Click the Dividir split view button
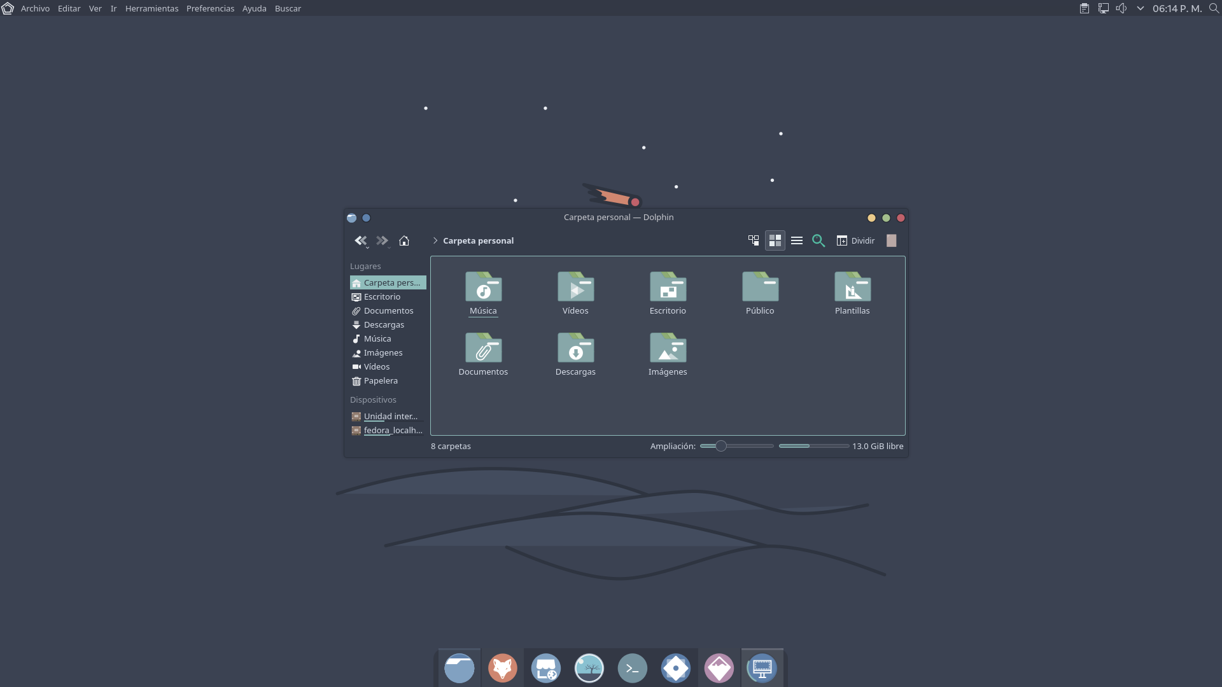Image resolution: width=1222 pixels, height=687 pixels. tap(856, 240)
